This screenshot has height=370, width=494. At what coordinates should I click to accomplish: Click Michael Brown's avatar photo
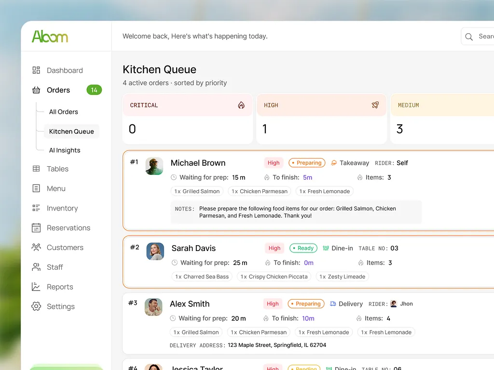[x=154, y=166]
